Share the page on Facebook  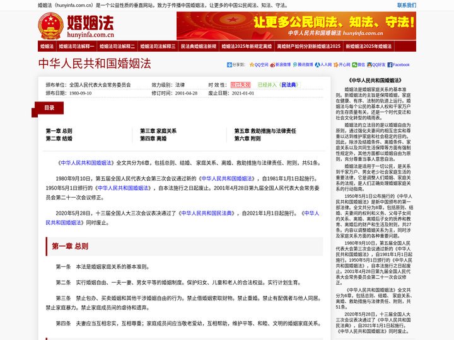click(399, 65)
